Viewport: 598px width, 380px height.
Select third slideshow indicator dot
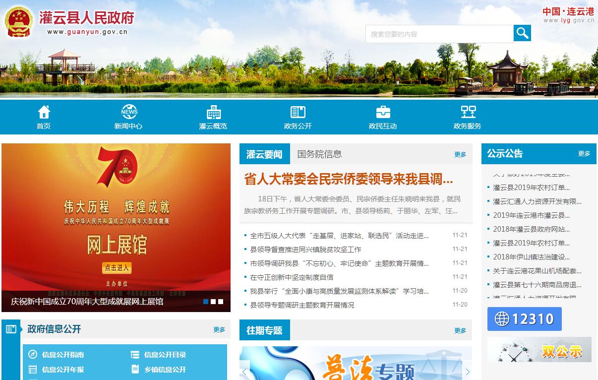coord(221,301)
